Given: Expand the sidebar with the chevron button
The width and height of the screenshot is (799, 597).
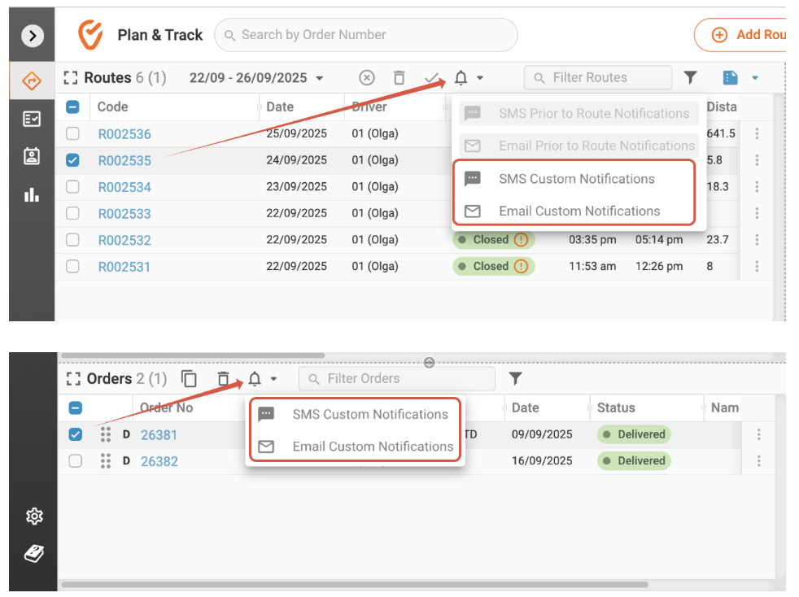Looking at the screenshot, I should point(33,36).
